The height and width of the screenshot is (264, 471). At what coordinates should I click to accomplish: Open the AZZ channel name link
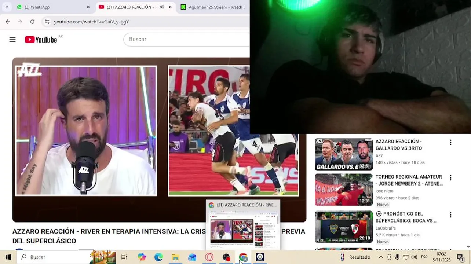coord(379,155)
